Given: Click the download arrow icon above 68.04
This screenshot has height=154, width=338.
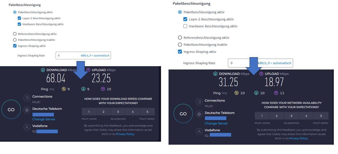Looking at the screenshot, I should coord(43,70).
